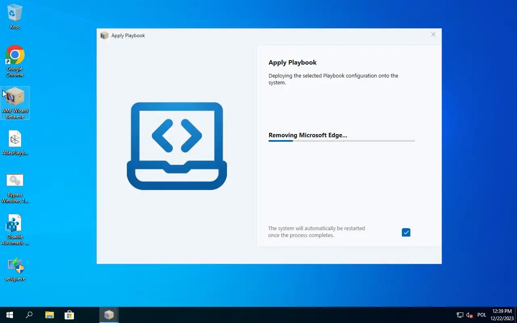Screen dimensions: 517x323
Task: Click the network status tray icon
Action: [460, 315]
